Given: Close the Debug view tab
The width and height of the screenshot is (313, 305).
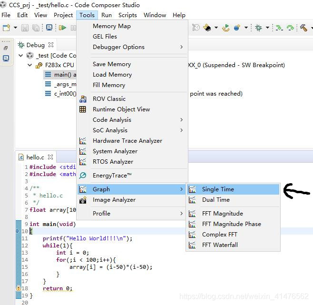Looking at the screenshot, I should click(x=51, y=45).
